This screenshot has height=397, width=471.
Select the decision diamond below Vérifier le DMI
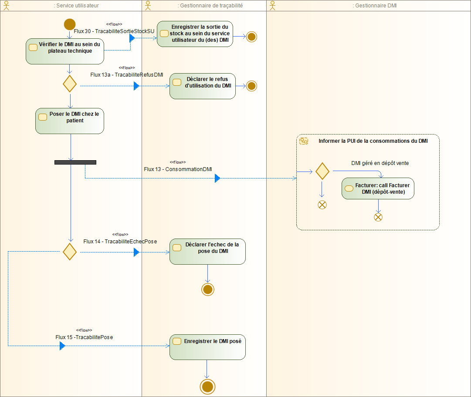tap(70, 84)
